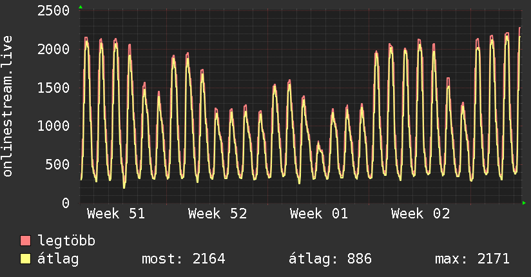Click the onlinestream.live vertical axis title
The image size is (531, 277).
point(8,106)
